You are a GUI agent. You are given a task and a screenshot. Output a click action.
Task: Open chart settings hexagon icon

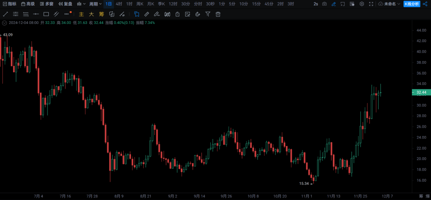tap(362, 4)
